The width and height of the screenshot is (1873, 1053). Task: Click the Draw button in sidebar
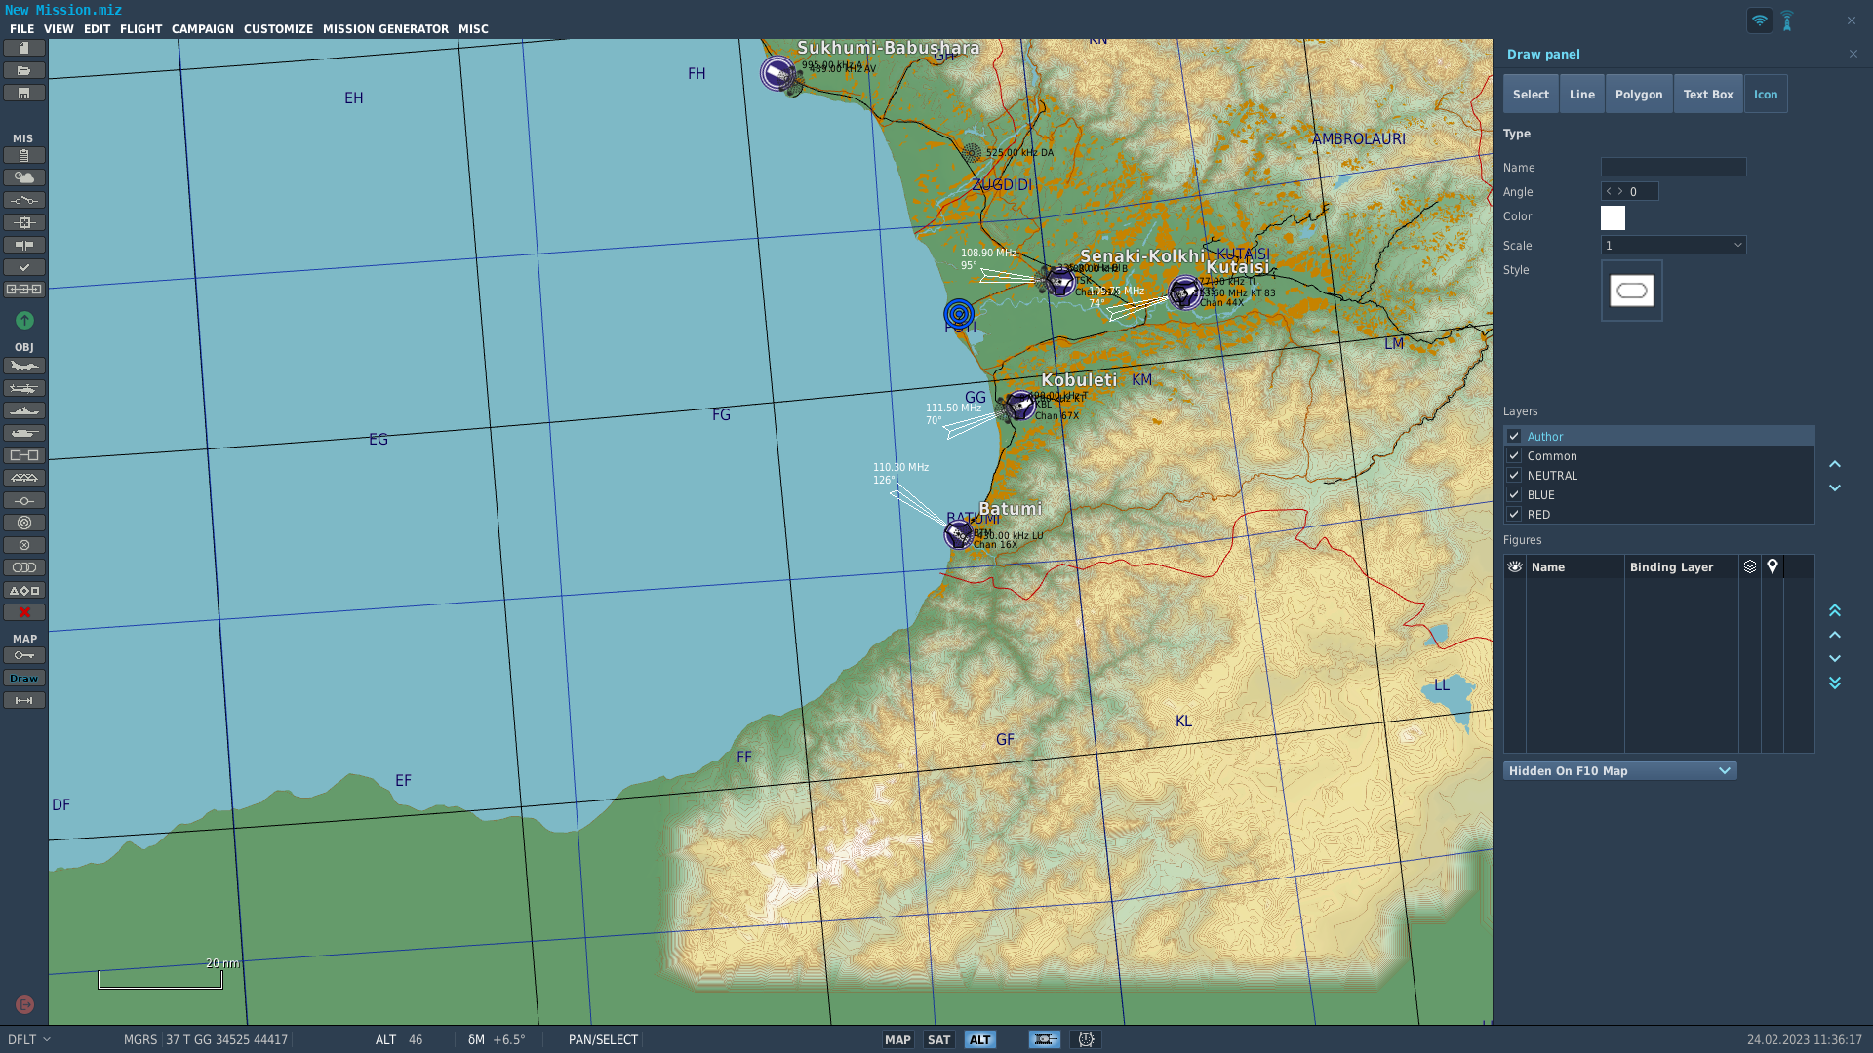pyautogui.click(x=24, y=678)
